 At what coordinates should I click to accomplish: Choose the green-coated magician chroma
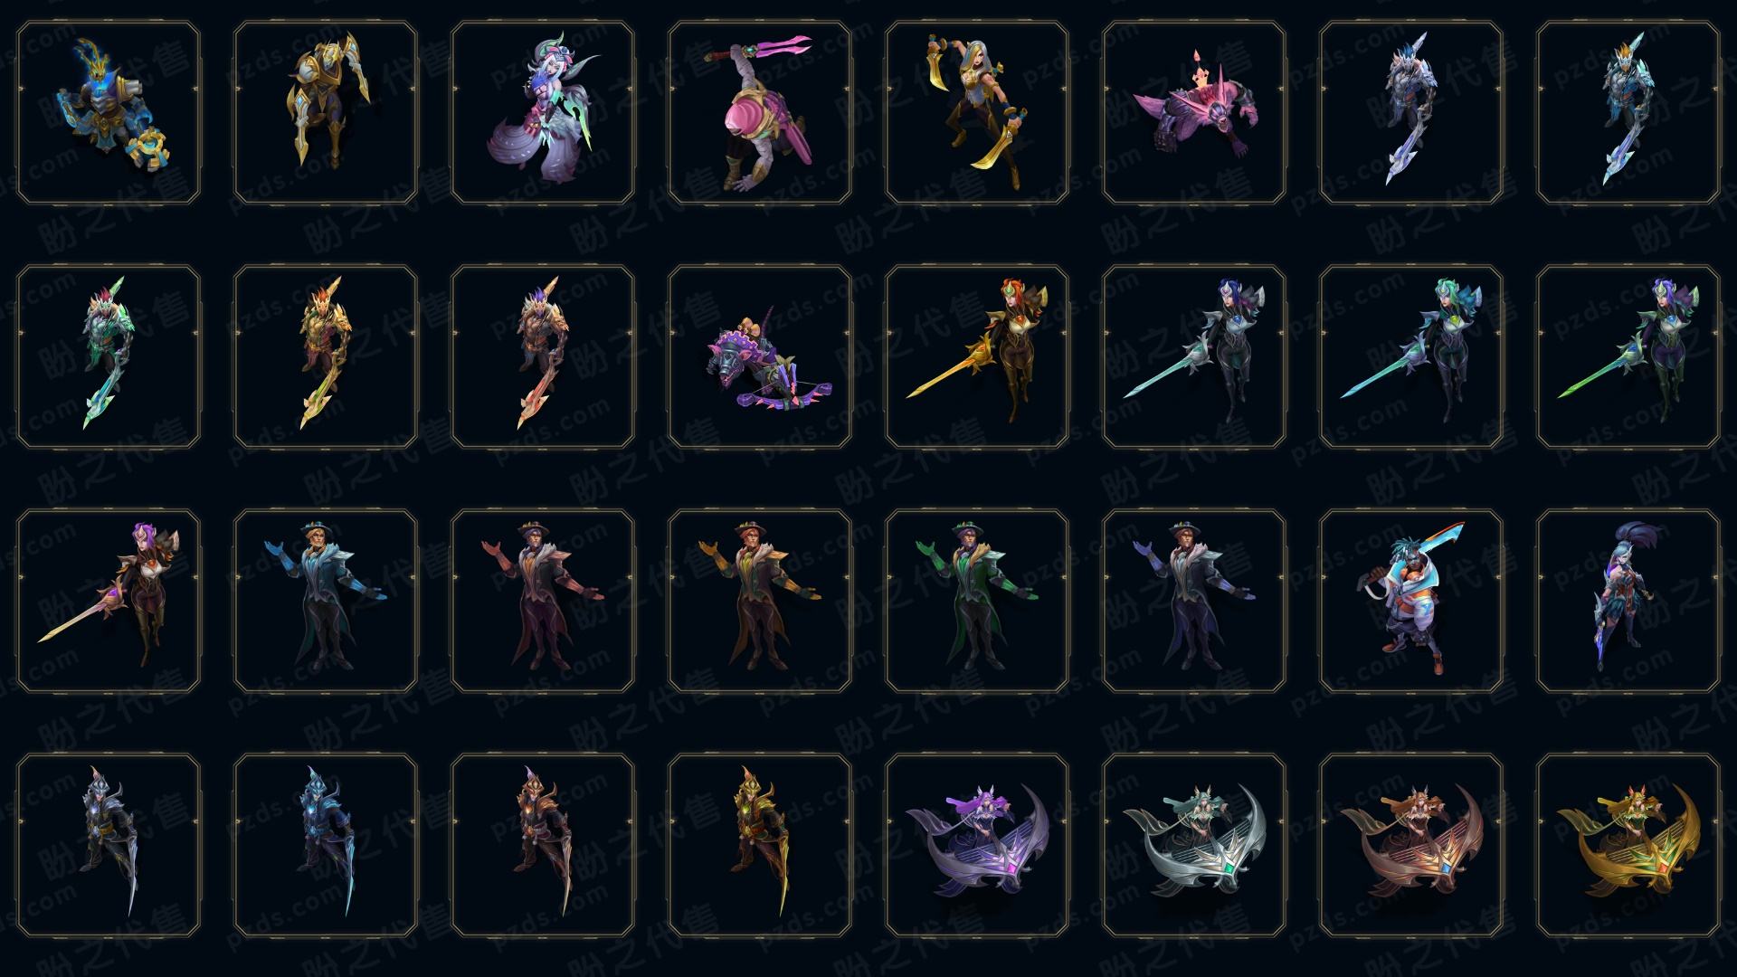(x=977, y=601)
